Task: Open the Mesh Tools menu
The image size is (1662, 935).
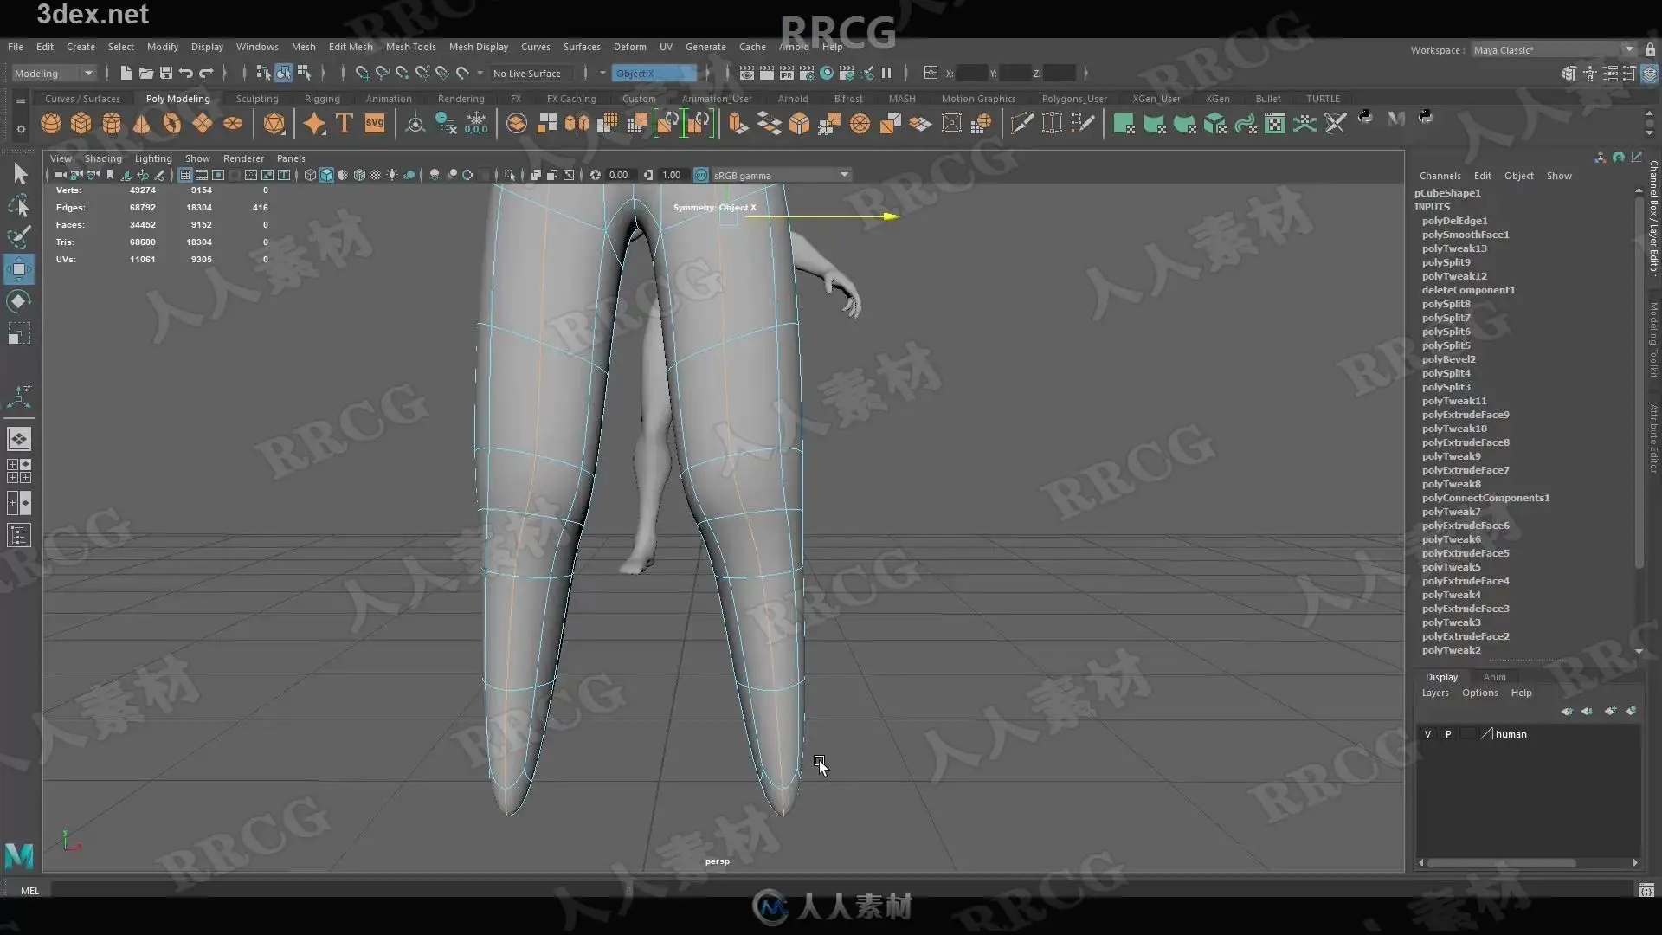Action: (411, 47)
